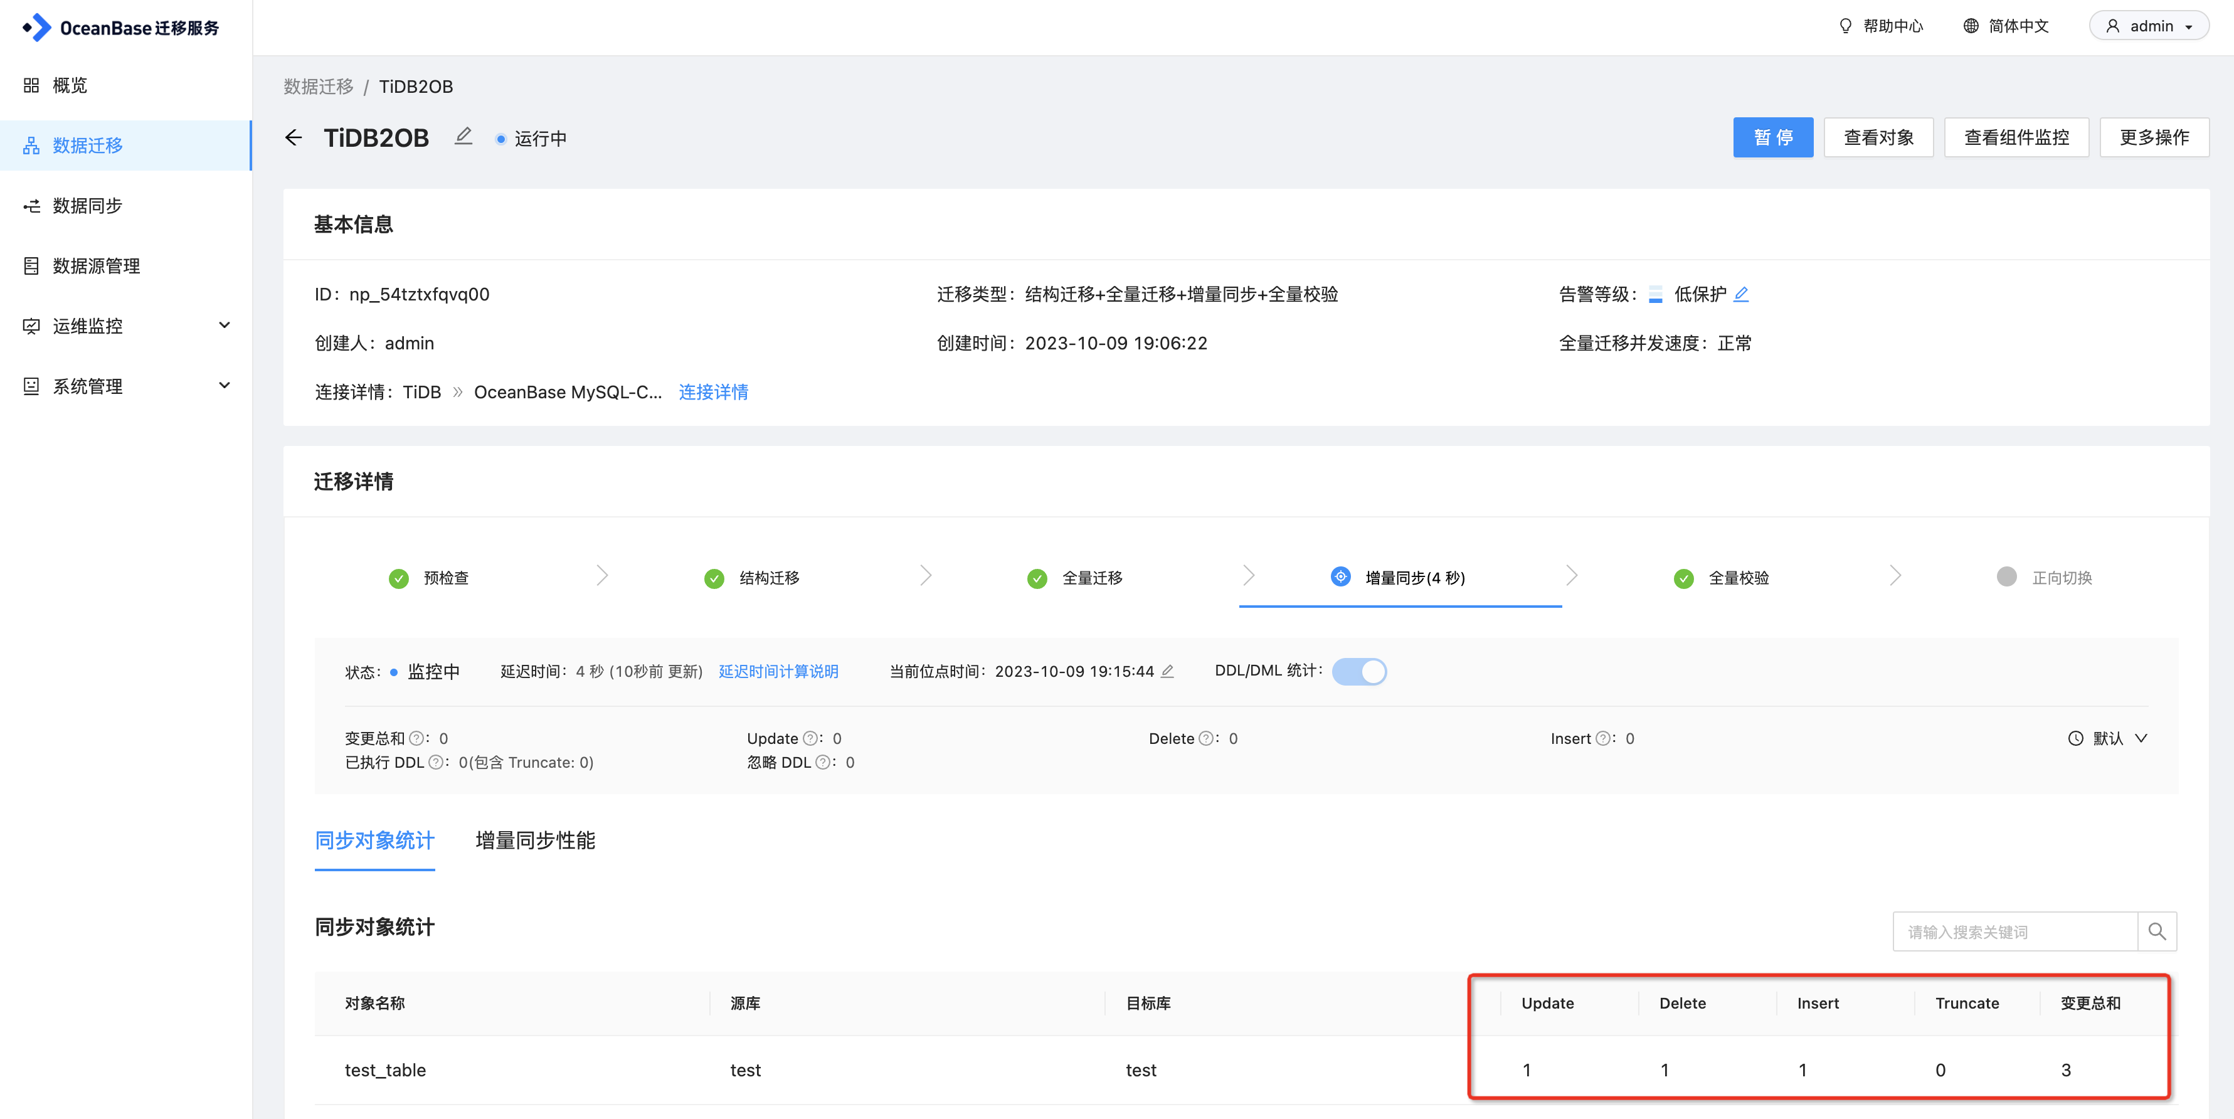Click help icon next to Delete
This screenshot has height=1119, width=2234.
point(1205,738)
